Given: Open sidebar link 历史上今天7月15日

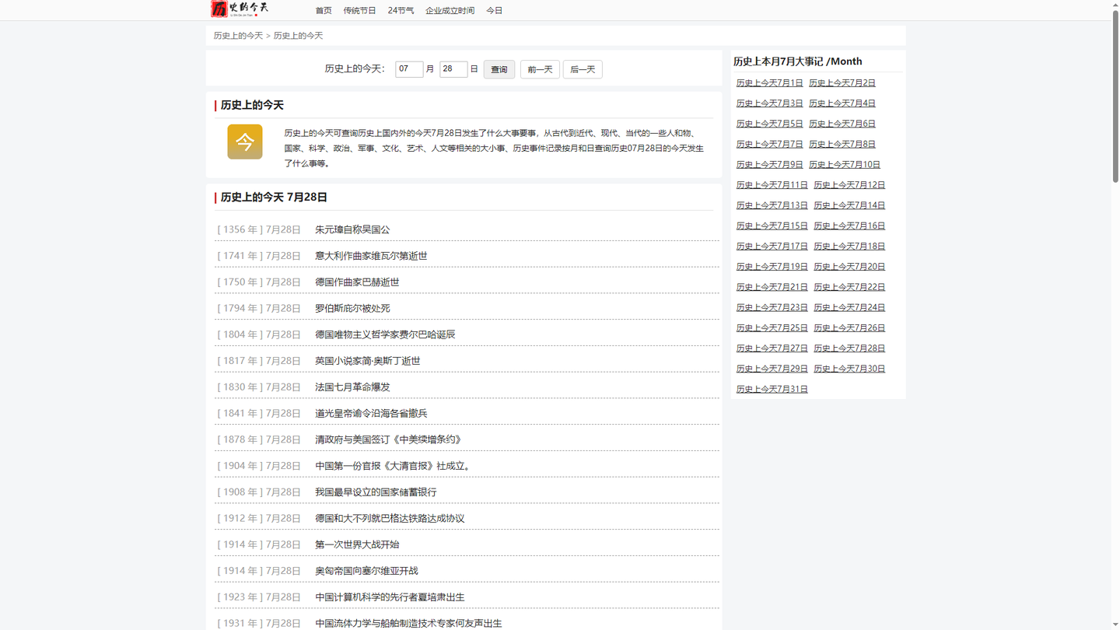Looking at the screenshot, I should coord(772,226).
